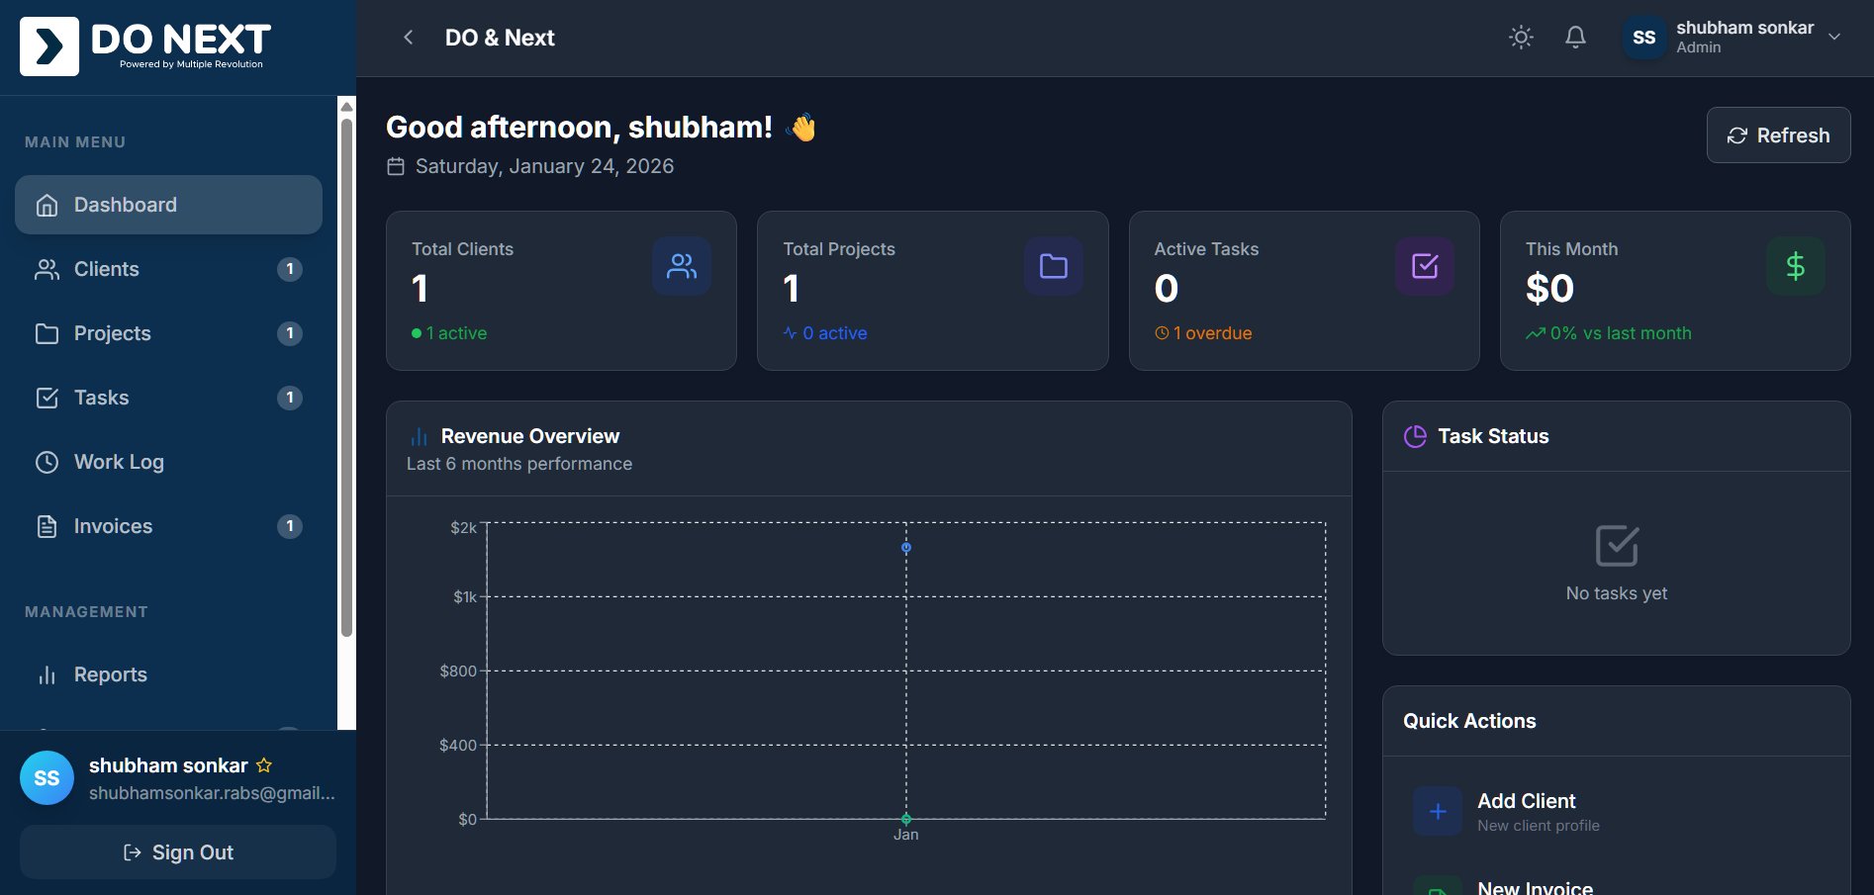1874x895 pixels.
Task: Select the Invoices document icon
Action: point(47,526)
